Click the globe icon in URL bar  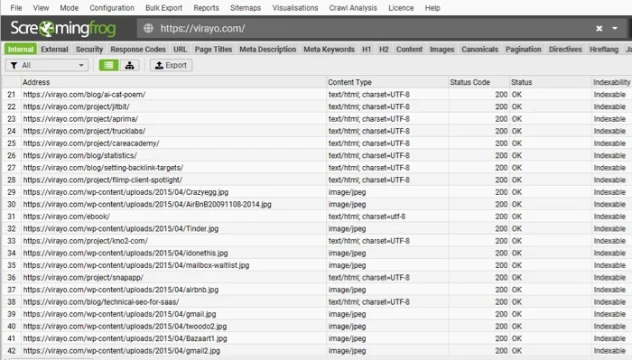[x=148, y=28]
